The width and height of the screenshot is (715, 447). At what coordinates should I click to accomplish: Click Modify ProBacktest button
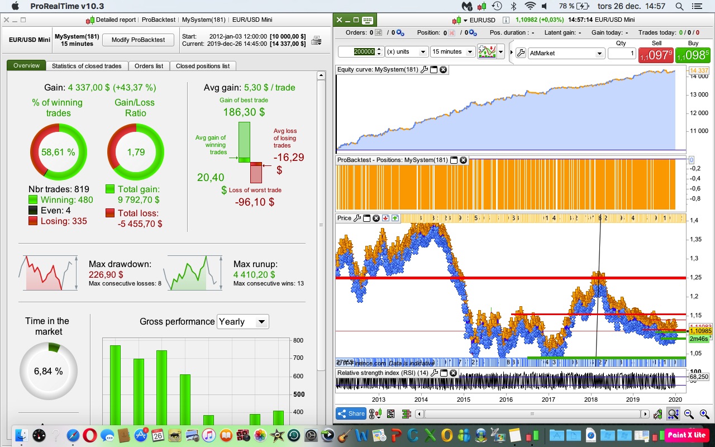(138, 40)
